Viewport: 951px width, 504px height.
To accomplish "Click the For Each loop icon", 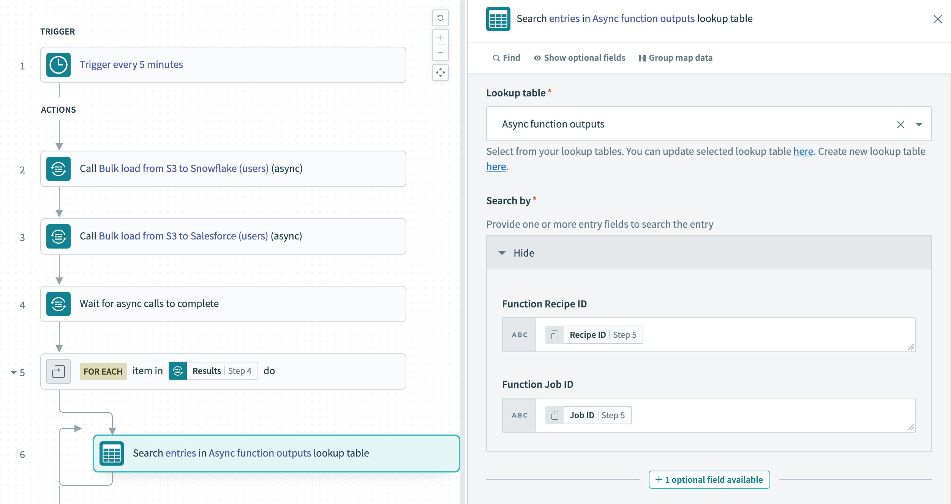I will tap(58, 371).
